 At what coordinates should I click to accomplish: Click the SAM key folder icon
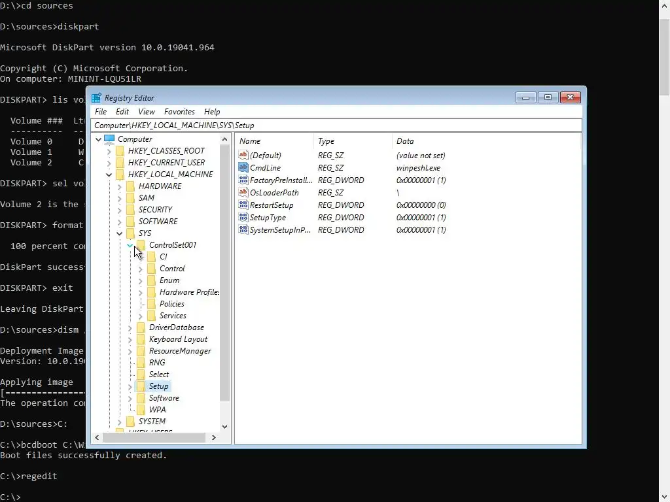130,197
